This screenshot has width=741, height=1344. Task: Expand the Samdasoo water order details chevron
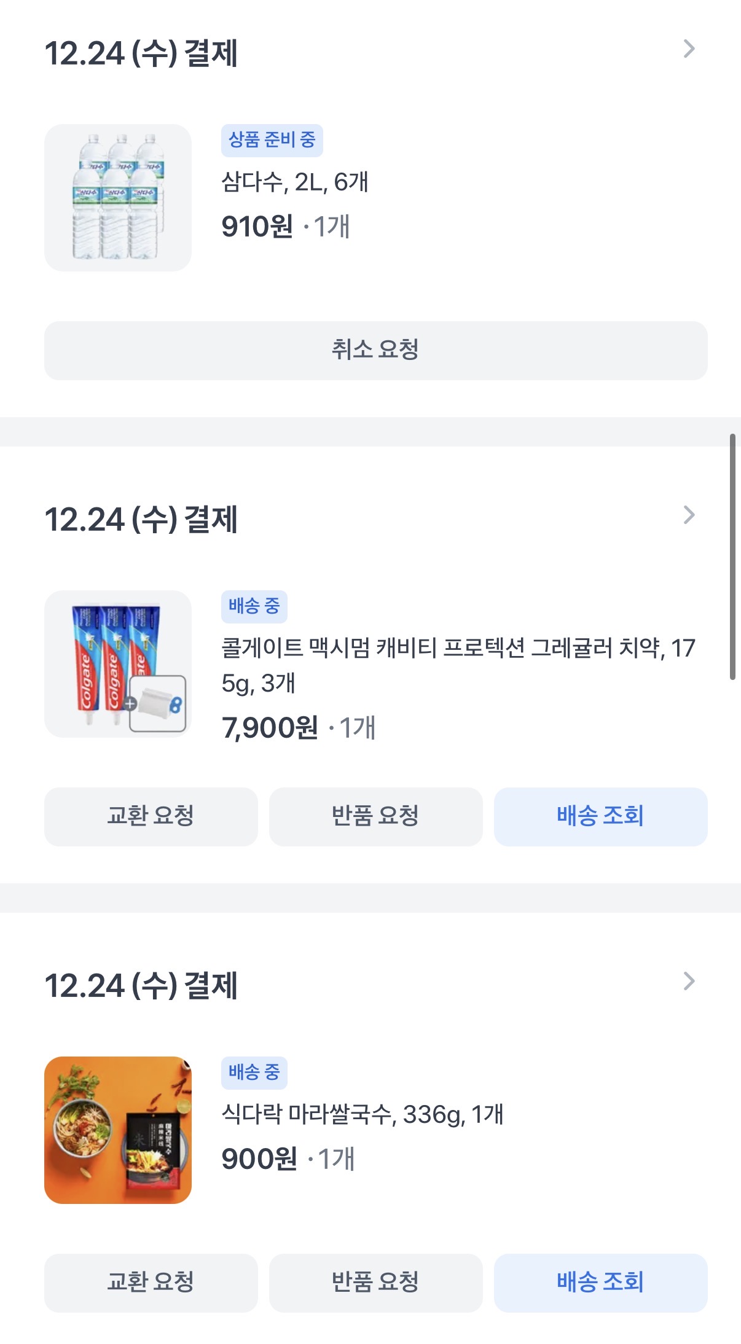689,49
